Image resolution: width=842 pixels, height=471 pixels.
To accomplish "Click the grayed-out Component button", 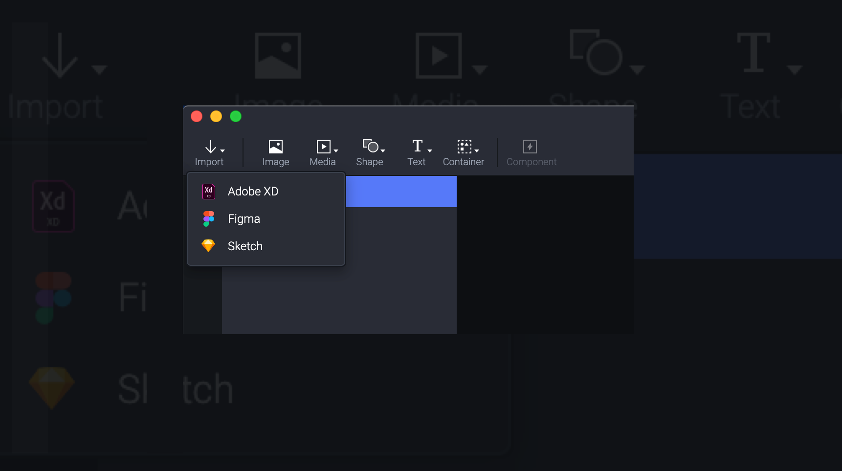I will point(531,152).
